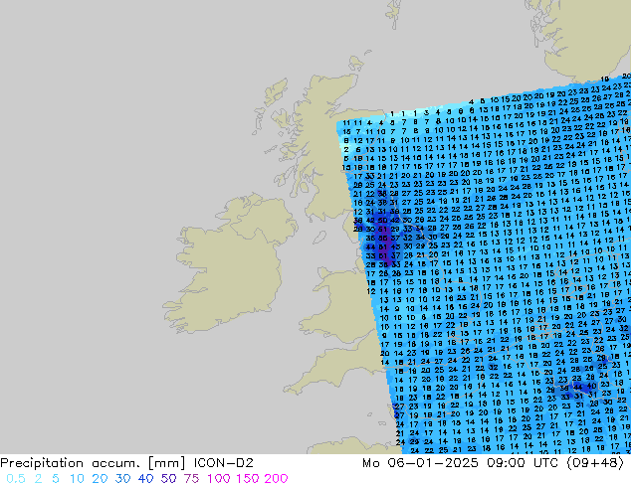Click the 20 mm legend value
Screen dimensions: 631x487
coord(100,479)
